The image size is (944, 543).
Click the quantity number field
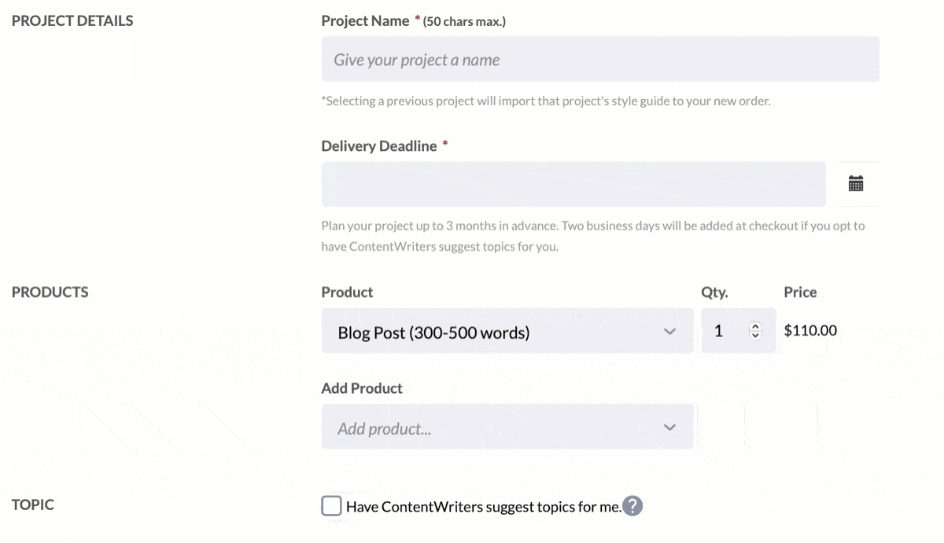[x=724, y=331]
